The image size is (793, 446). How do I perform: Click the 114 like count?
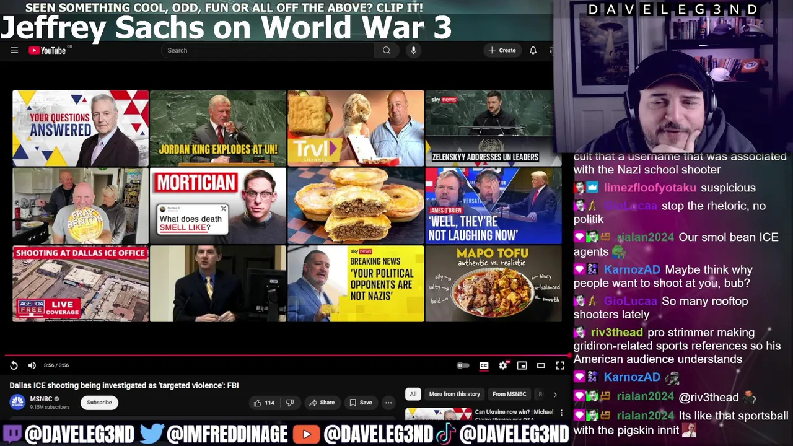point(269,403)
